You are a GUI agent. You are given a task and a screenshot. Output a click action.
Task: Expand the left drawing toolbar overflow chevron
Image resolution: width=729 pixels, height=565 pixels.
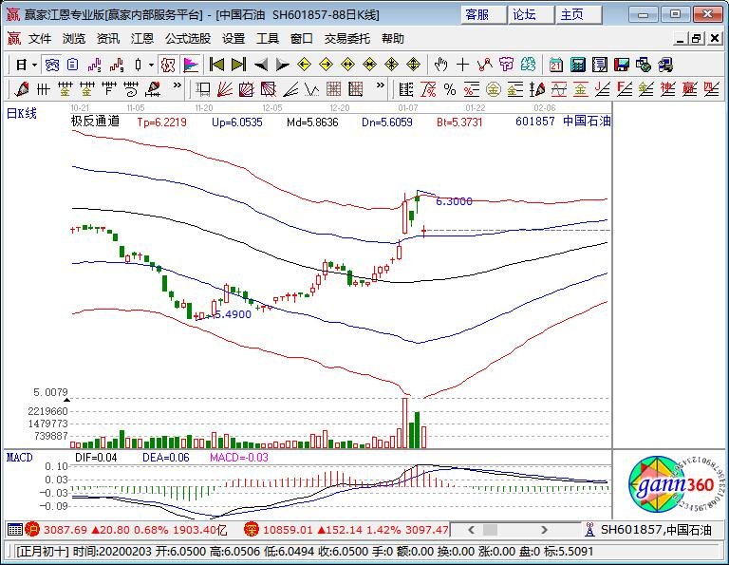click(178, 85)
